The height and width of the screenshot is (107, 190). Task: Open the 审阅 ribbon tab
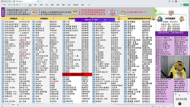tap(58, 5)
